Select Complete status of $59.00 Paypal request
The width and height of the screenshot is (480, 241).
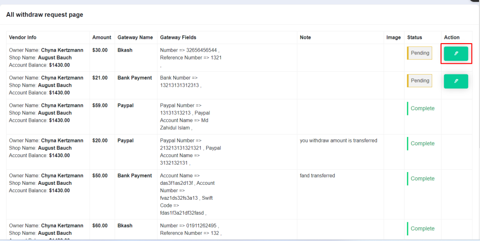coord(421,108)
